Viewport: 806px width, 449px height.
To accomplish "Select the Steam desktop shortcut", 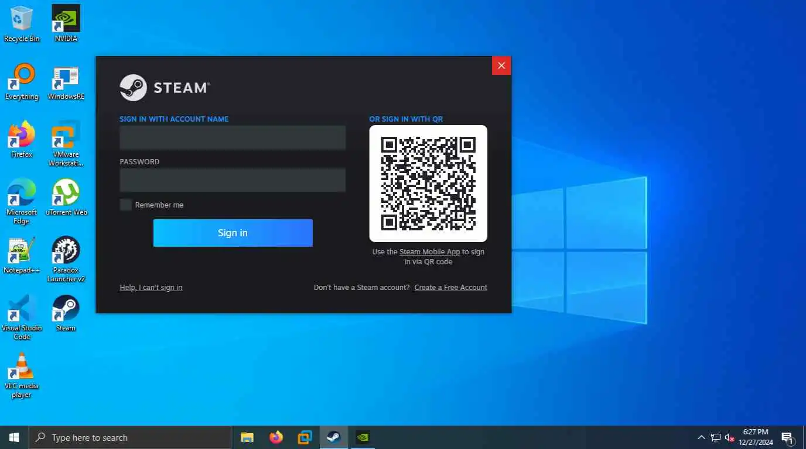I will [x=66, y=313].
